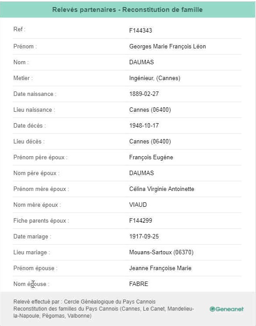Click the marriage place Mouans-Sartoux (06370)
This screenshot has width=256, height=326.
coord(161,252)
